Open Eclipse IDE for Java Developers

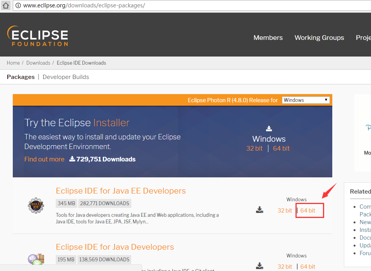(115, 247)
